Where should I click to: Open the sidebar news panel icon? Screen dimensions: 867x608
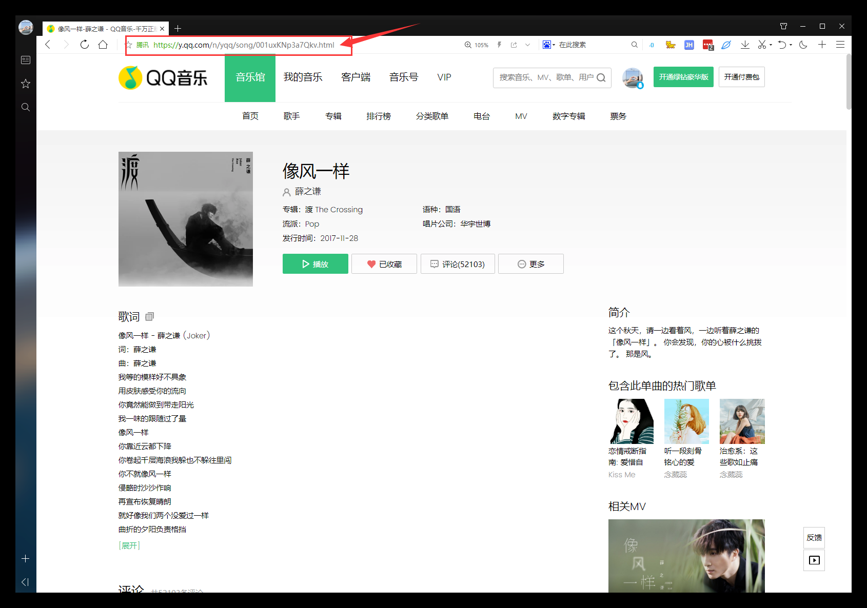(26, 60)
